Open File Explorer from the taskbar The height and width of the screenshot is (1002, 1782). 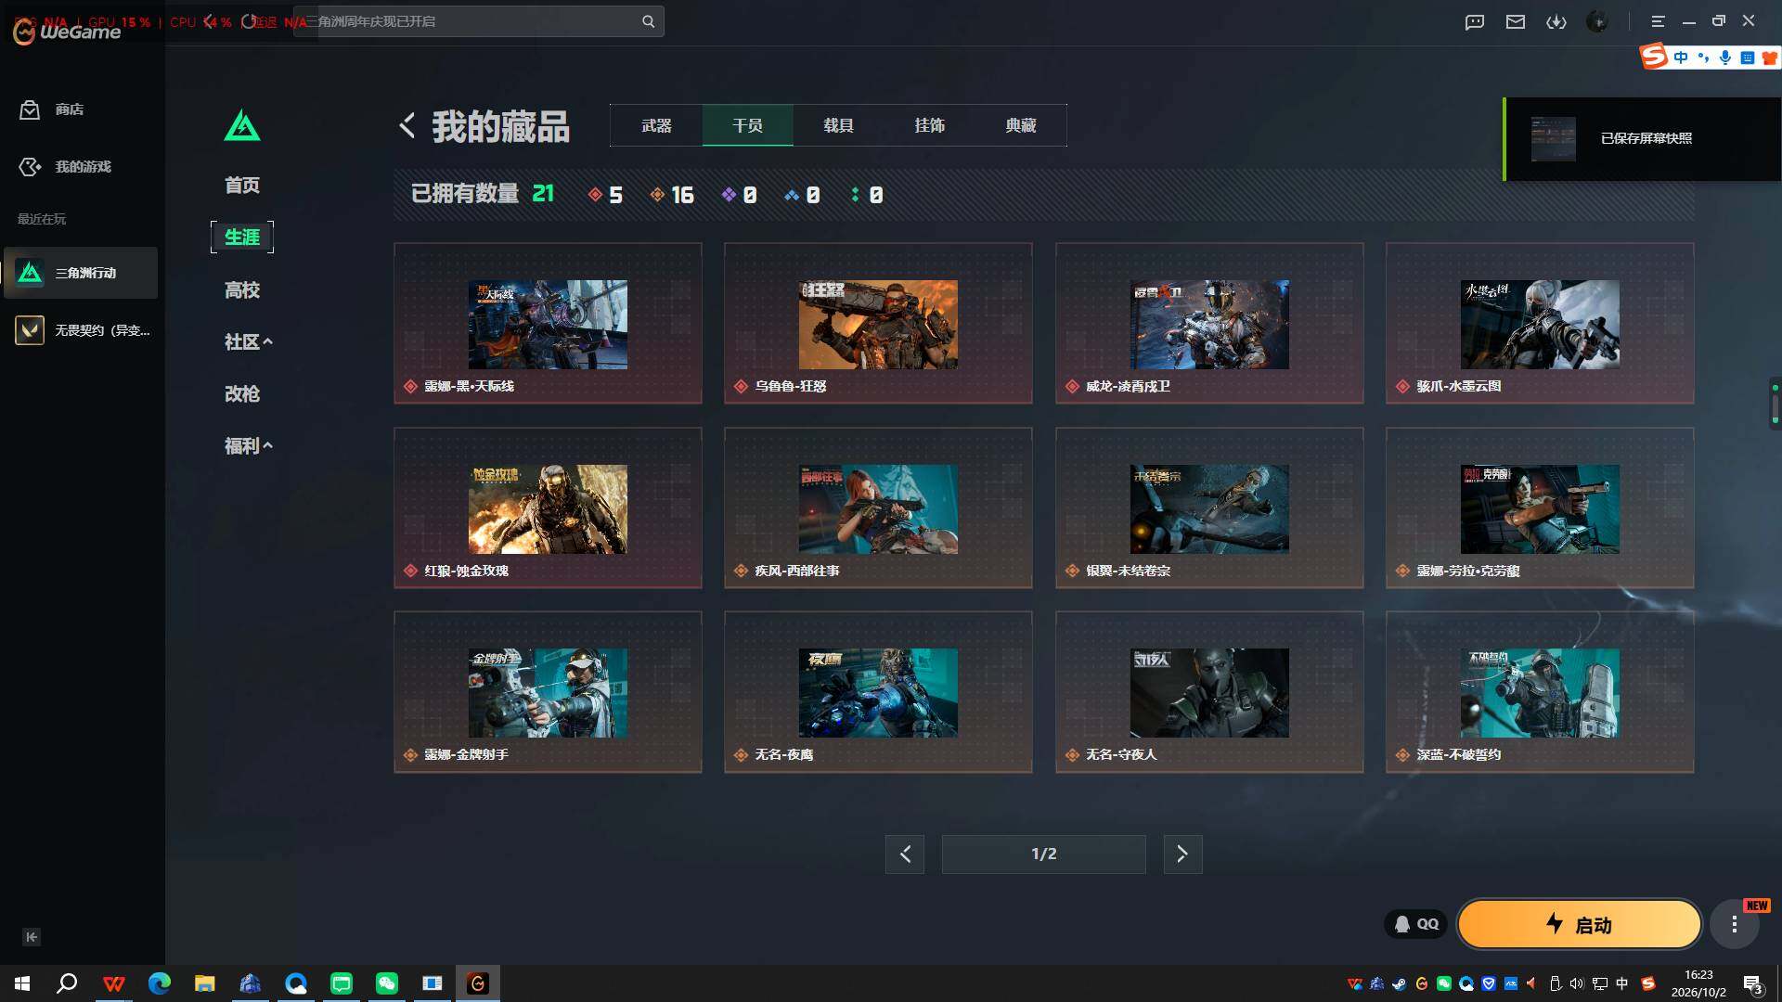(205, 983)
